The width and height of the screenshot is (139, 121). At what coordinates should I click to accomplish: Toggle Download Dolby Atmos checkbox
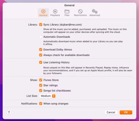(x=41, y=50)
